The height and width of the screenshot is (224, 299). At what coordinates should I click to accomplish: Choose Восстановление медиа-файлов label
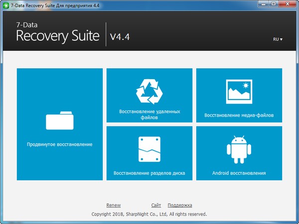click(239, 115)
